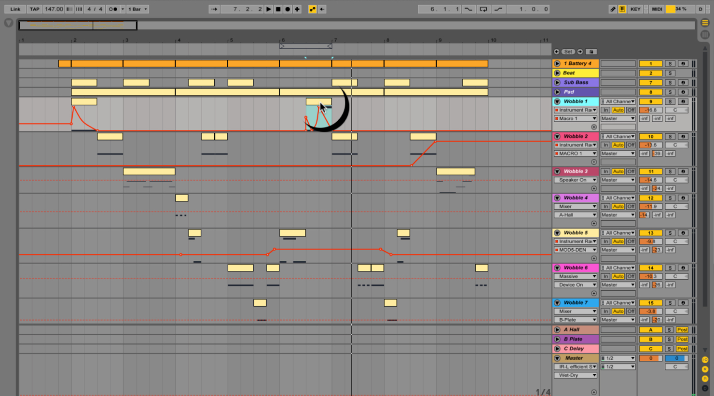The width and height of the screenshot is (714, 396).
Task: Solo the Pad track
Action: (x=670, y=92)
